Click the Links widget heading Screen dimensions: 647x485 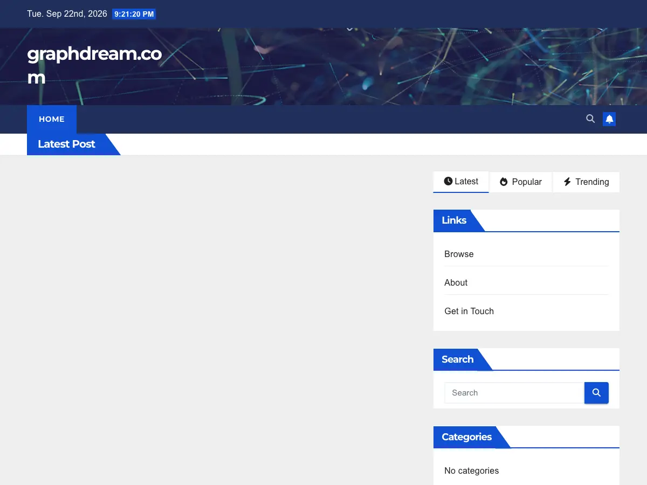[x=454, y=220]
